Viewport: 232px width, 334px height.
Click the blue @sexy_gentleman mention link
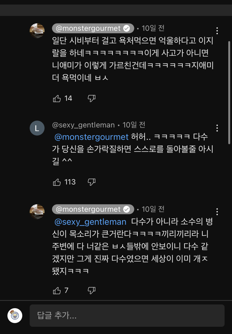point(90,222)
